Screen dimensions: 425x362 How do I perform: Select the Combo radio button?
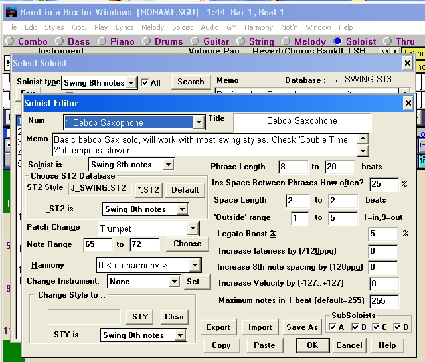10,41
